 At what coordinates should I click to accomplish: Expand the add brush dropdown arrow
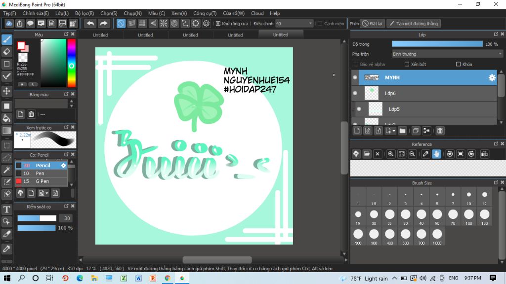click(47, 193)
